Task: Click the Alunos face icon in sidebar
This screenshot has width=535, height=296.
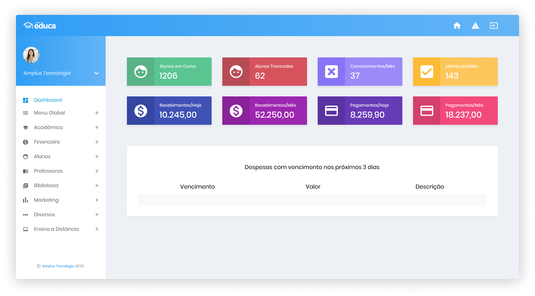Action: point(26,157)
